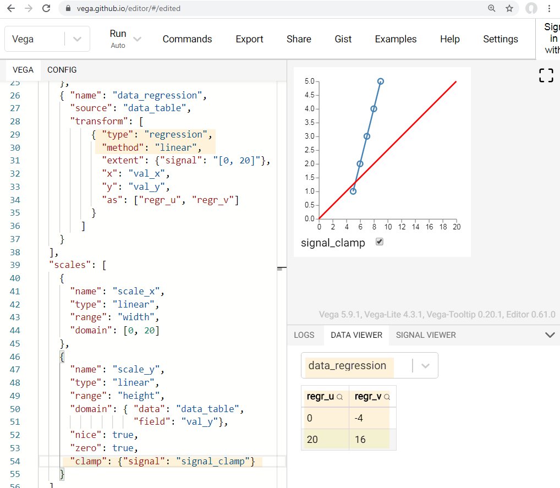The height and width of the screenshot is (488, 560).
Task: Switch to the VEGA editor tab
Action: point(23,70)
